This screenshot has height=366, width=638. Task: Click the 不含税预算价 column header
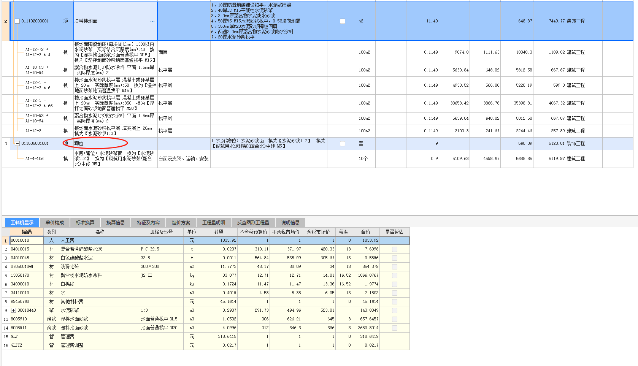pos(254,232)
